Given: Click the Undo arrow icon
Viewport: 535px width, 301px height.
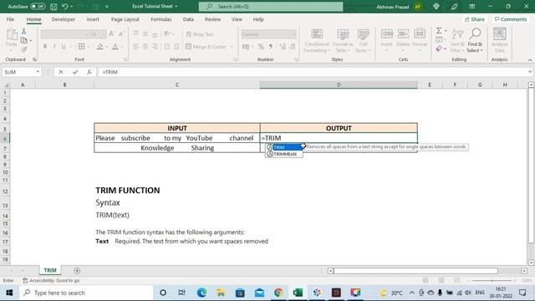Looking at the screenshot, I should point(64,7).
